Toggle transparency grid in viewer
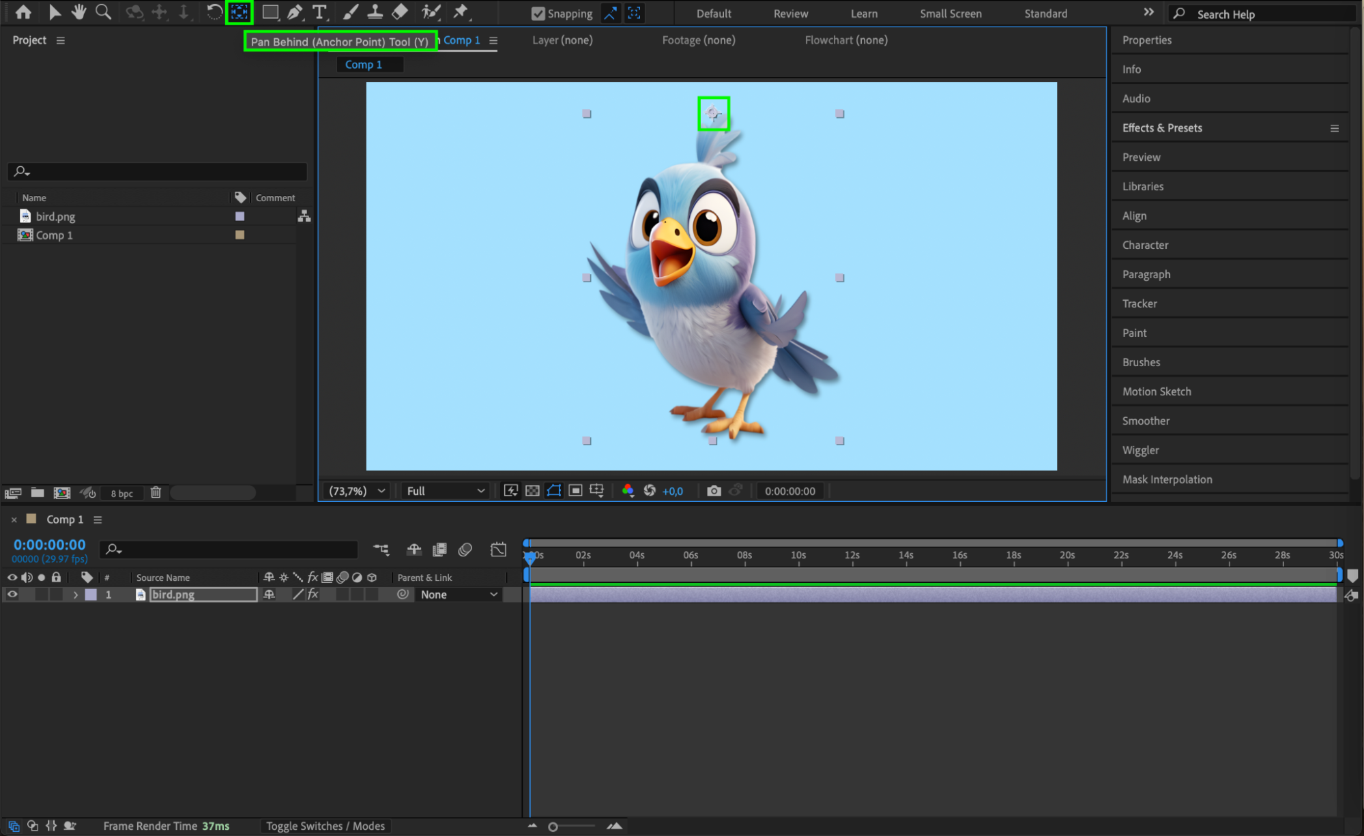This screenshot has width=1364, height=836. click(532, 491)
